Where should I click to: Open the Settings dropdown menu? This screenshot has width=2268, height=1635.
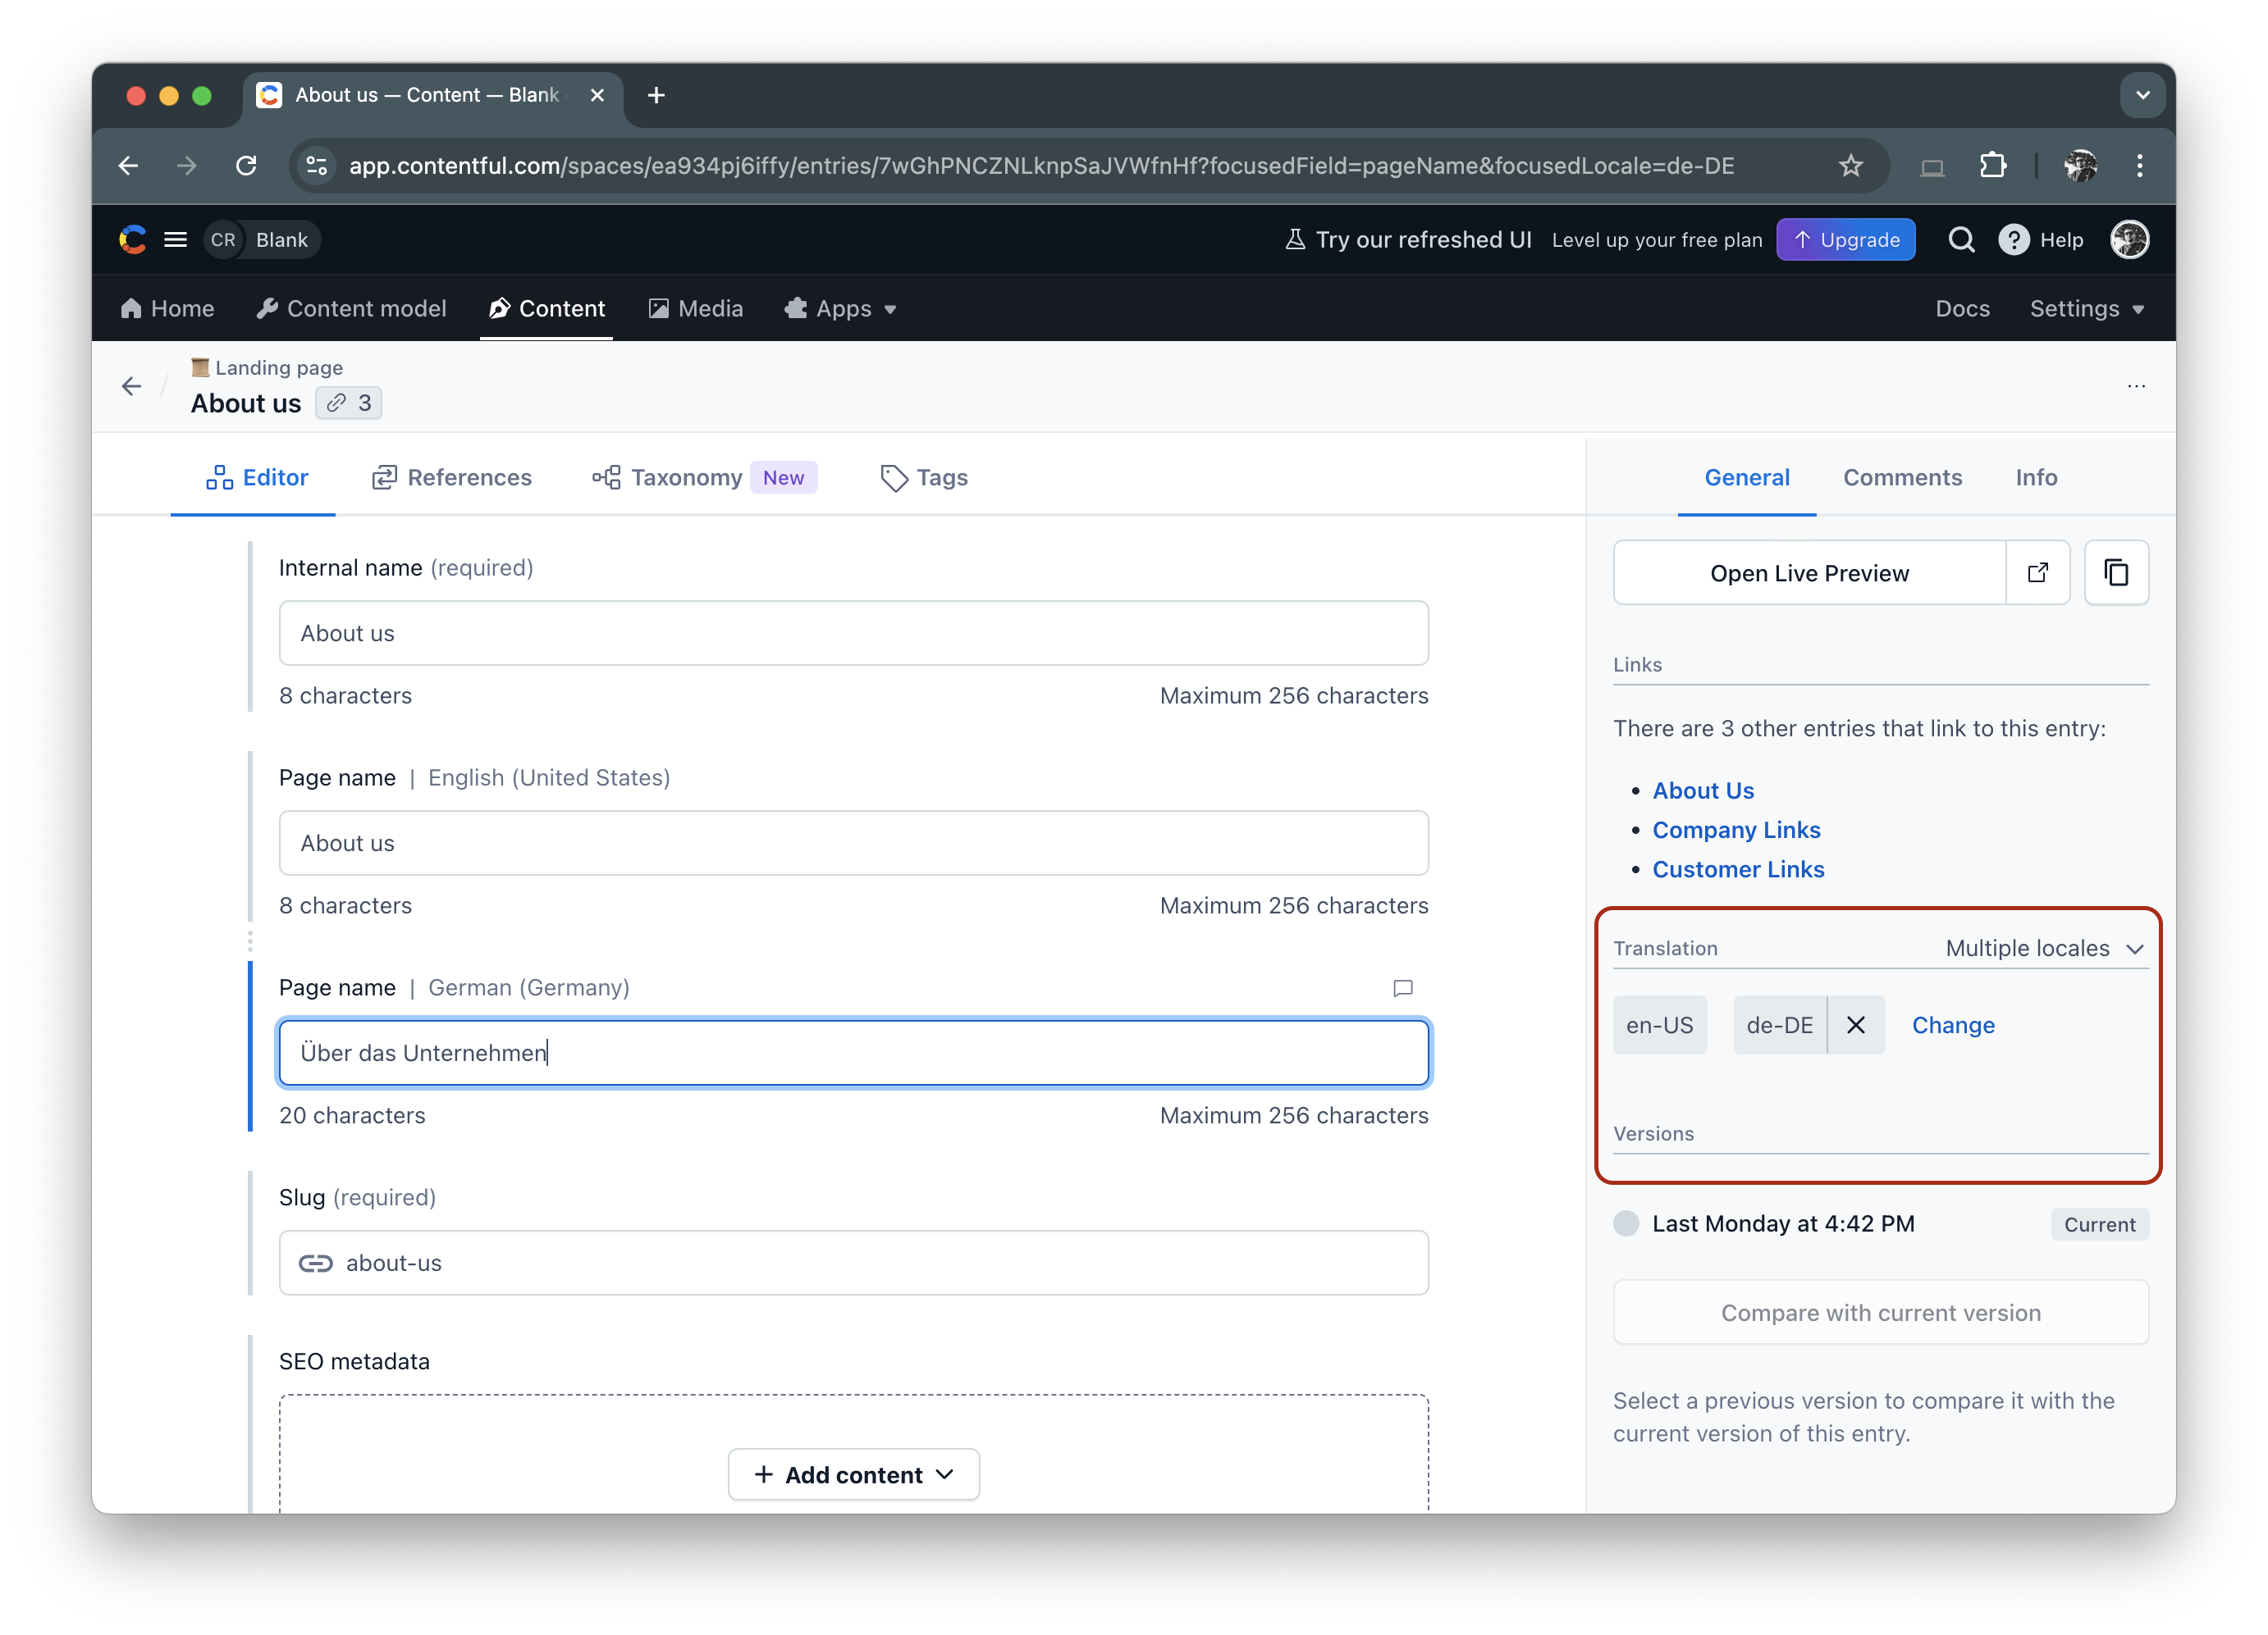click(x=2087, y=309)
